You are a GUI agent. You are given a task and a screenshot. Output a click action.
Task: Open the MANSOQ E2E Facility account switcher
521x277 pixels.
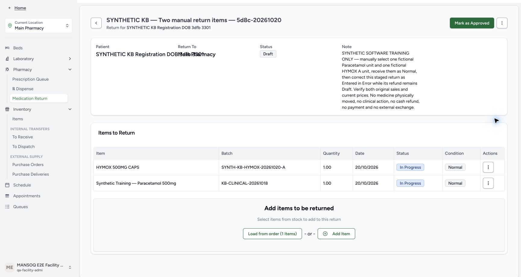click(39, 267)
